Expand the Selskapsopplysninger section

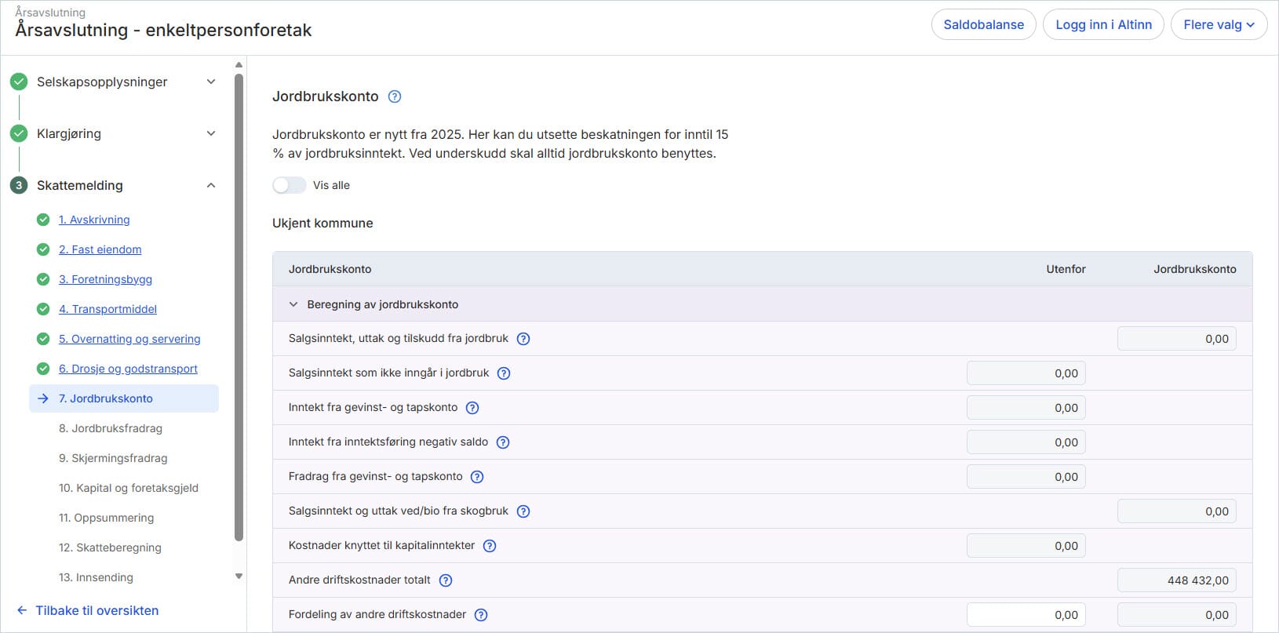click(x=210, y=82)
